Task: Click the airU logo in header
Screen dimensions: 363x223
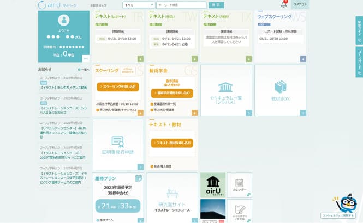Action: 57,5
